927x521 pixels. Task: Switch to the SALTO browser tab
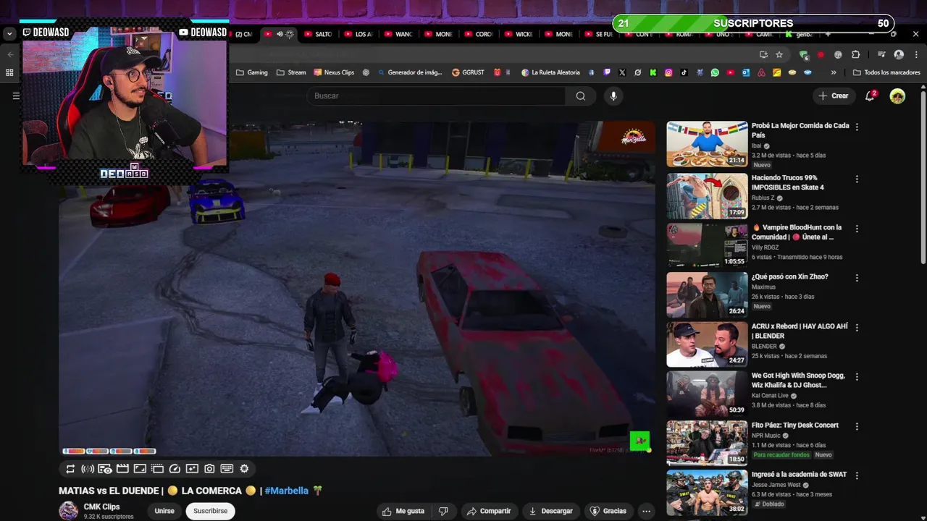[x=318, y=34]
